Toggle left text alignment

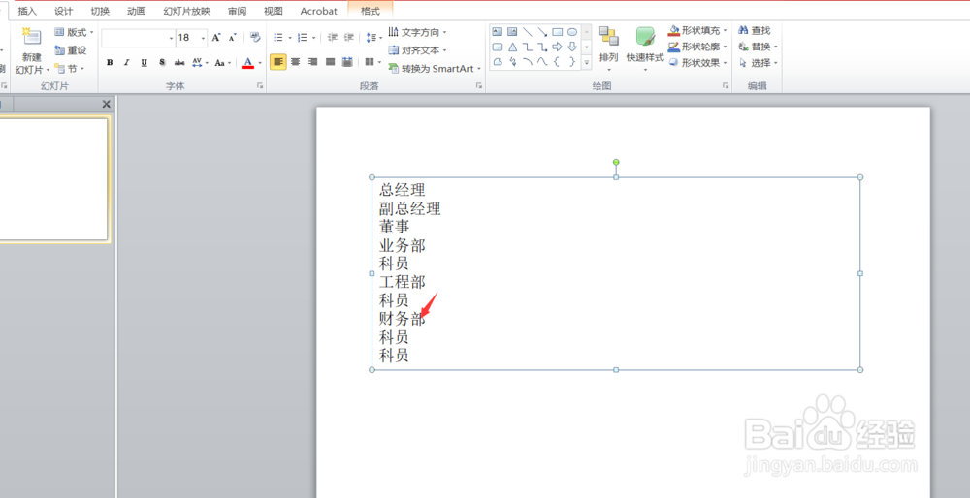(278, 62)
